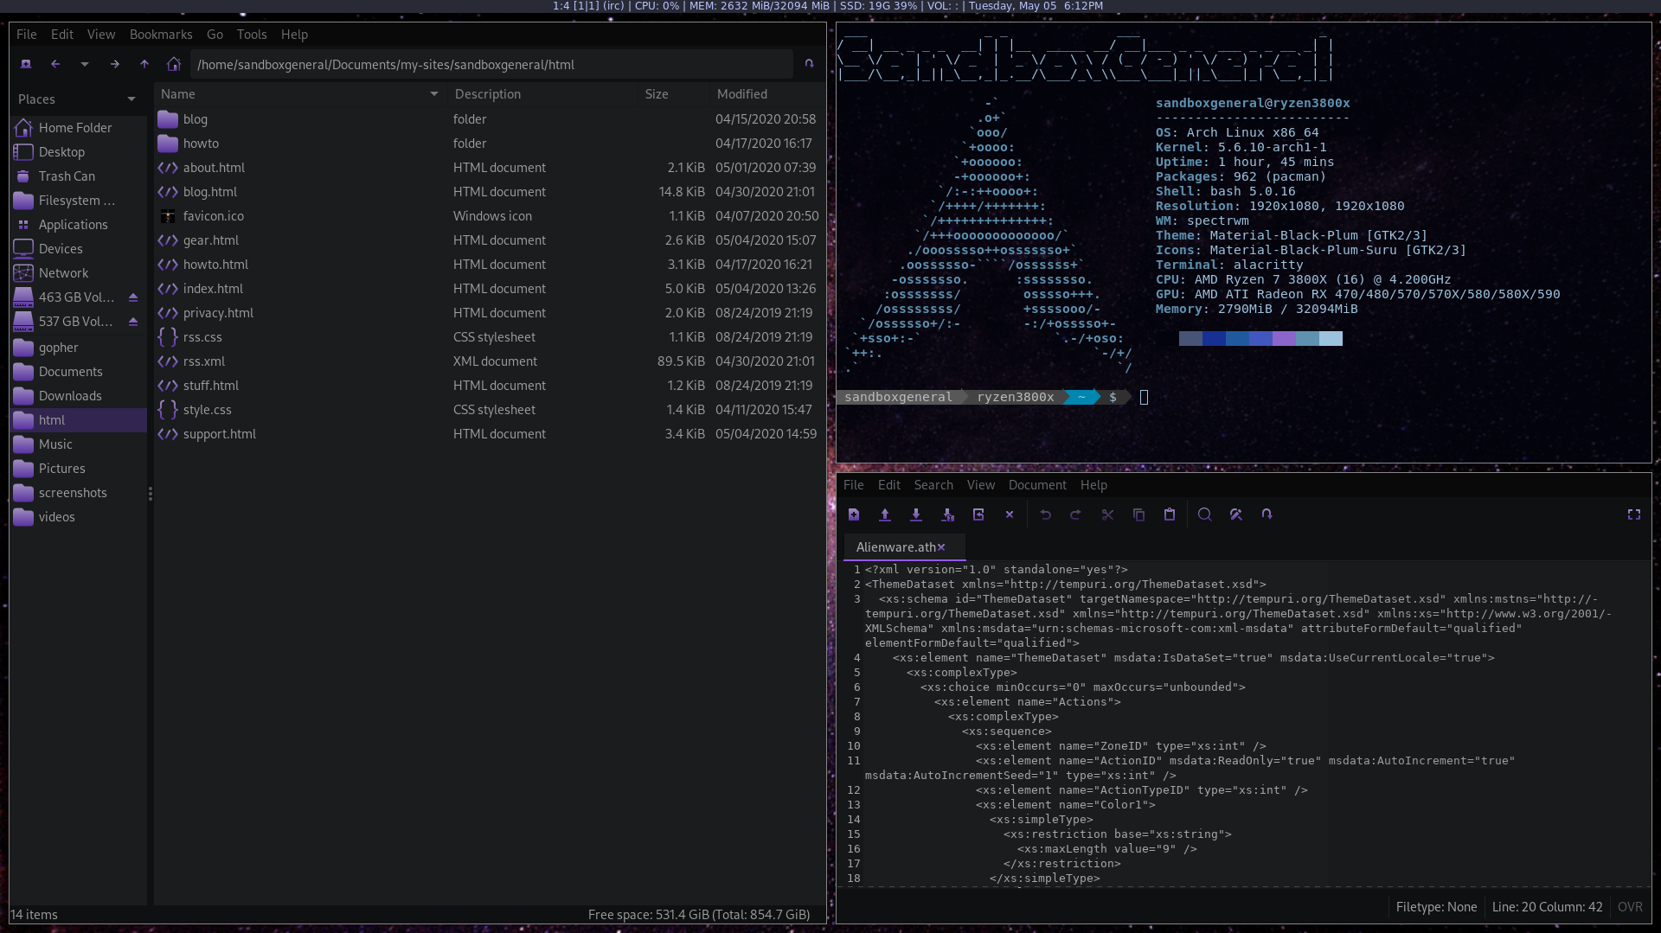Click the terminal prompt cursor
Viewport: 1661px width, 933px height.
click(x=1144, y=397)
